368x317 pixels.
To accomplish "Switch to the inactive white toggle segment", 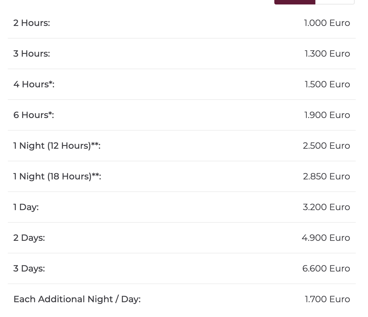I will tap(335, 2).
